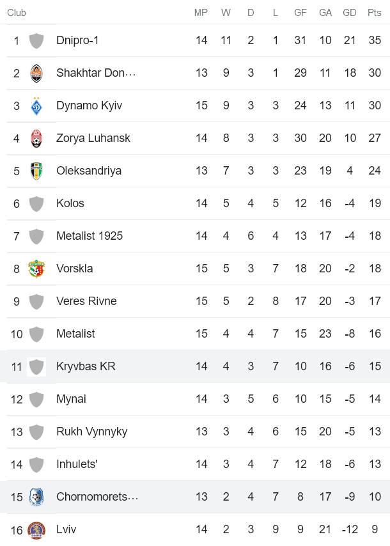Screen dimensions: 390x546
Task: Click the Kryvbas KR team name
Action: click(x=86, y=366)
